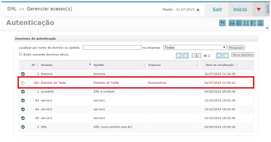Image resolution: width=271 pixels, height=142 pixels.
Task: Go to the first page of results
Action: pyautogui.click(x=179, y=56)
